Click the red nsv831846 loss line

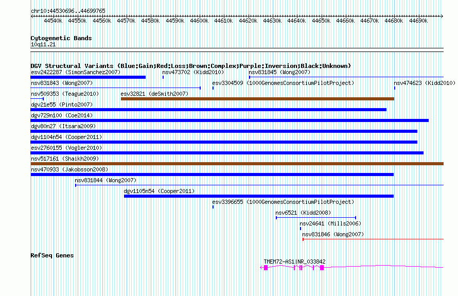373,239
